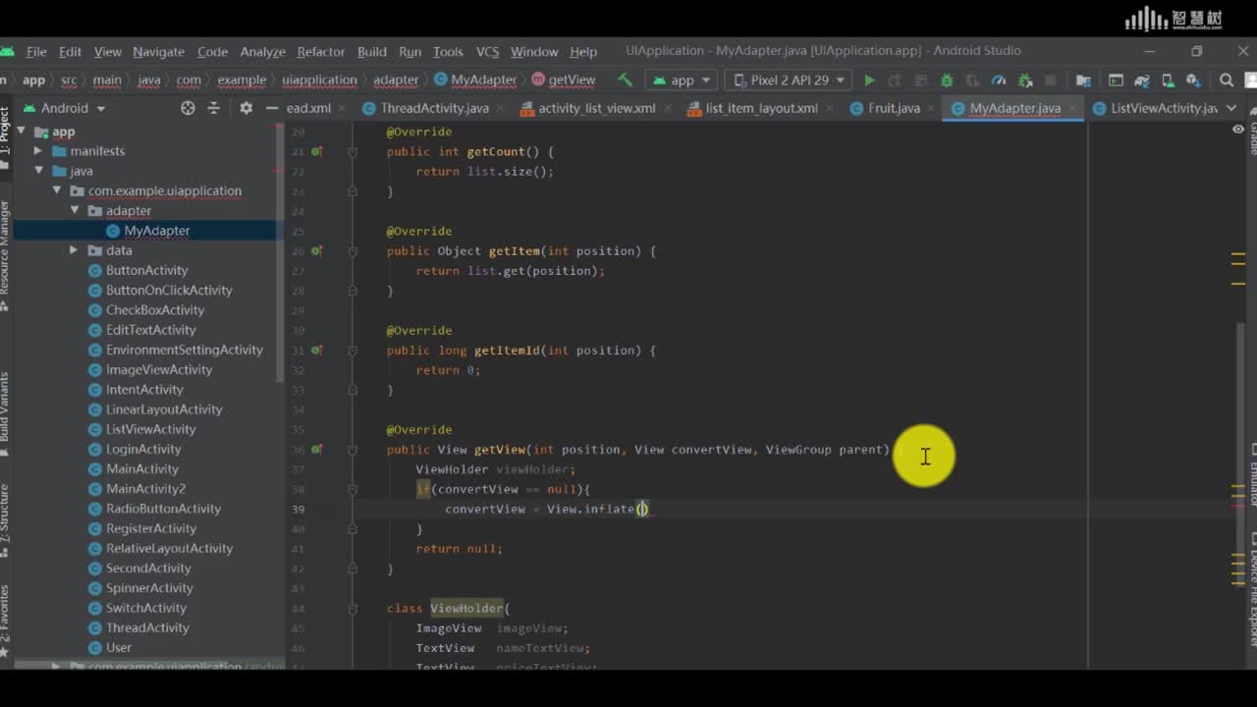
Task: Open the Refactor menu
Action: (x=320, y=51)
